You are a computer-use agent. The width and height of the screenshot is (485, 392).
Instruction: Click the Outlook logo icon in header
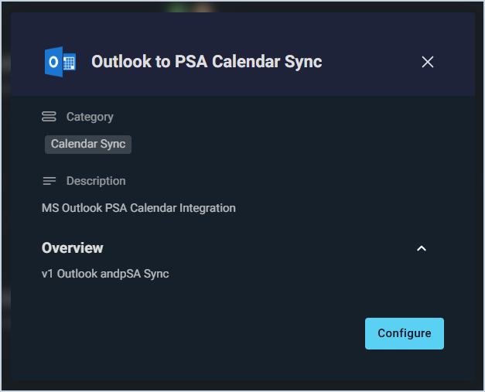pyautogui.click(x=60, y=62)
